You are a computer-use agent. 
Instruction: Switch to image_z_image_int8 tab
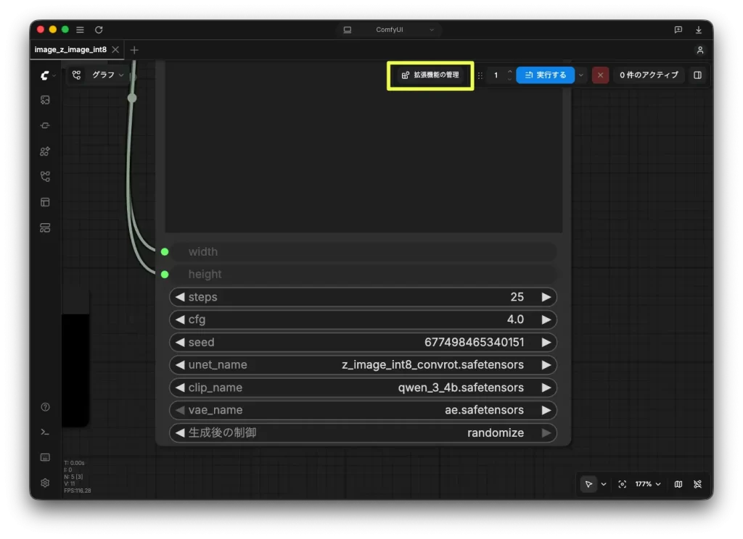tap(70, 50)
